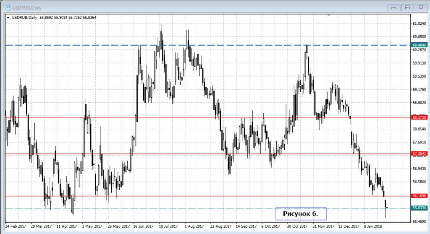Click the blue 60.4046 price tag
This screenshot has width=430, height=234.
point(420,45)
